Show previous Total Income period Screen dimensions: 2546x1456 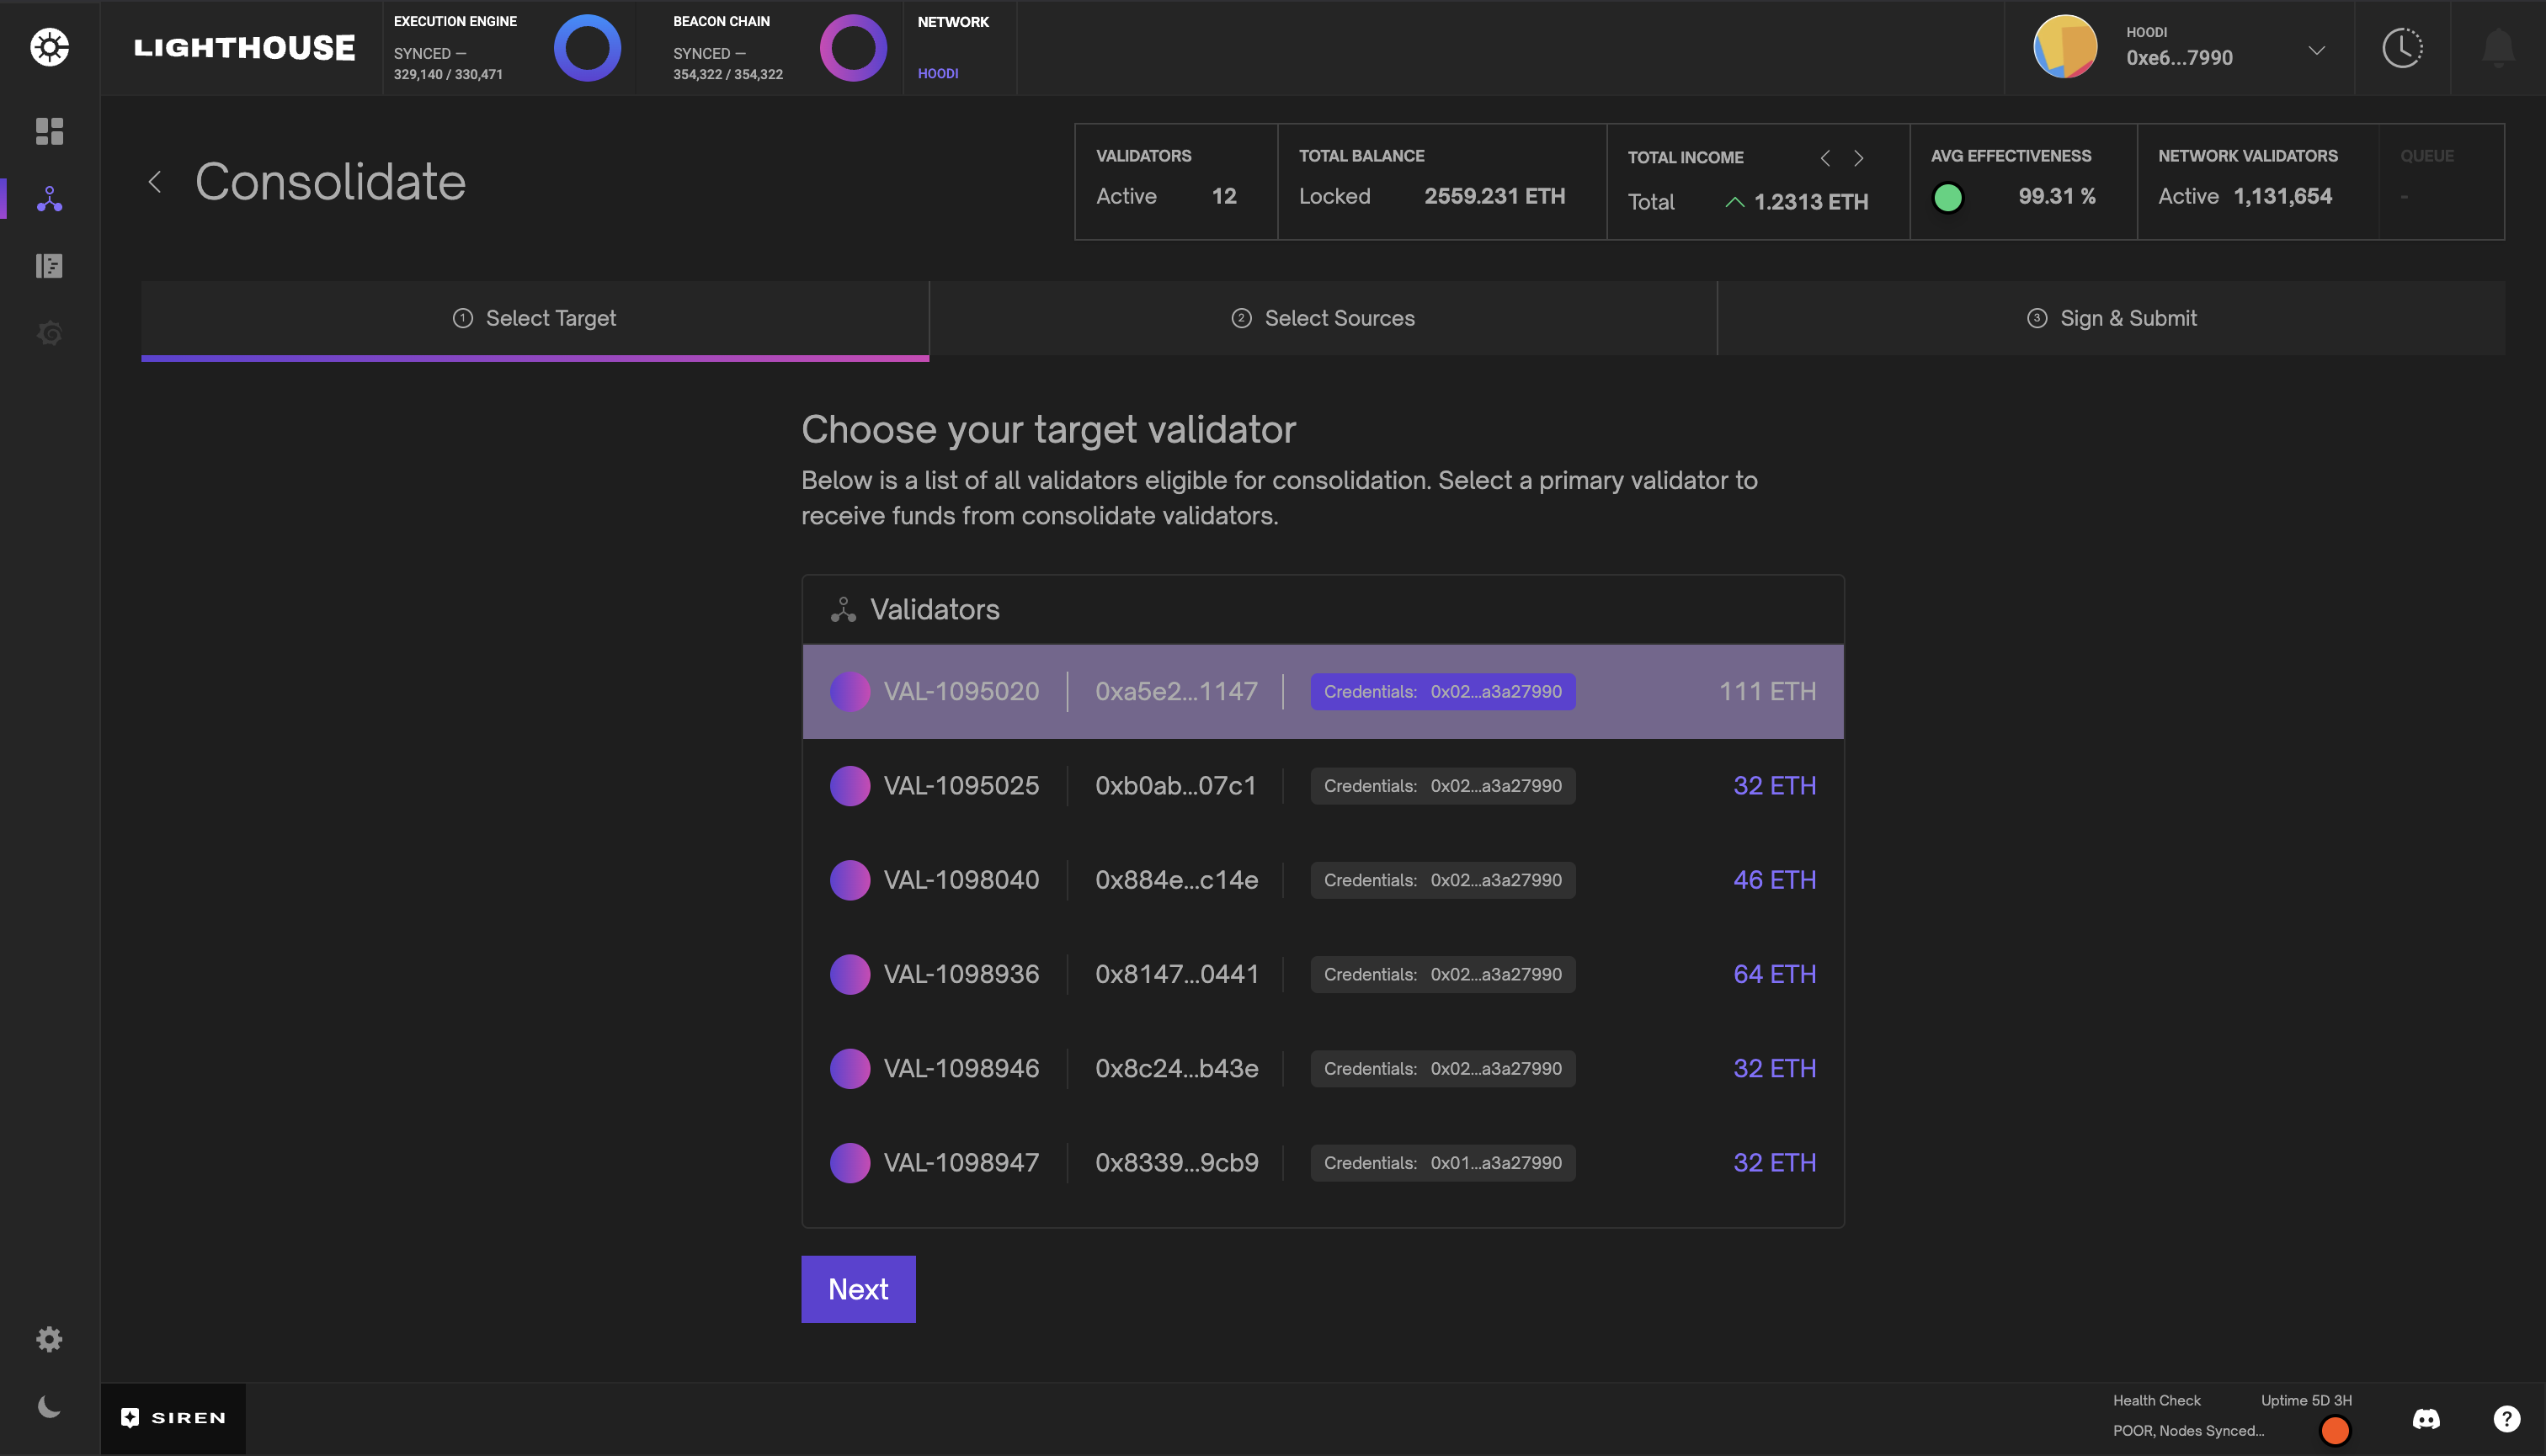[x=1824, y=158]
